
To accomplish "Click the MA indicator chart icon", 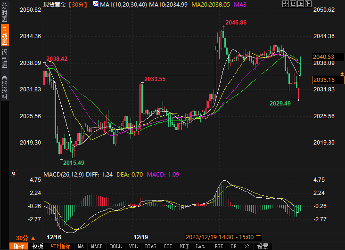I will click(x=96, y=4).
